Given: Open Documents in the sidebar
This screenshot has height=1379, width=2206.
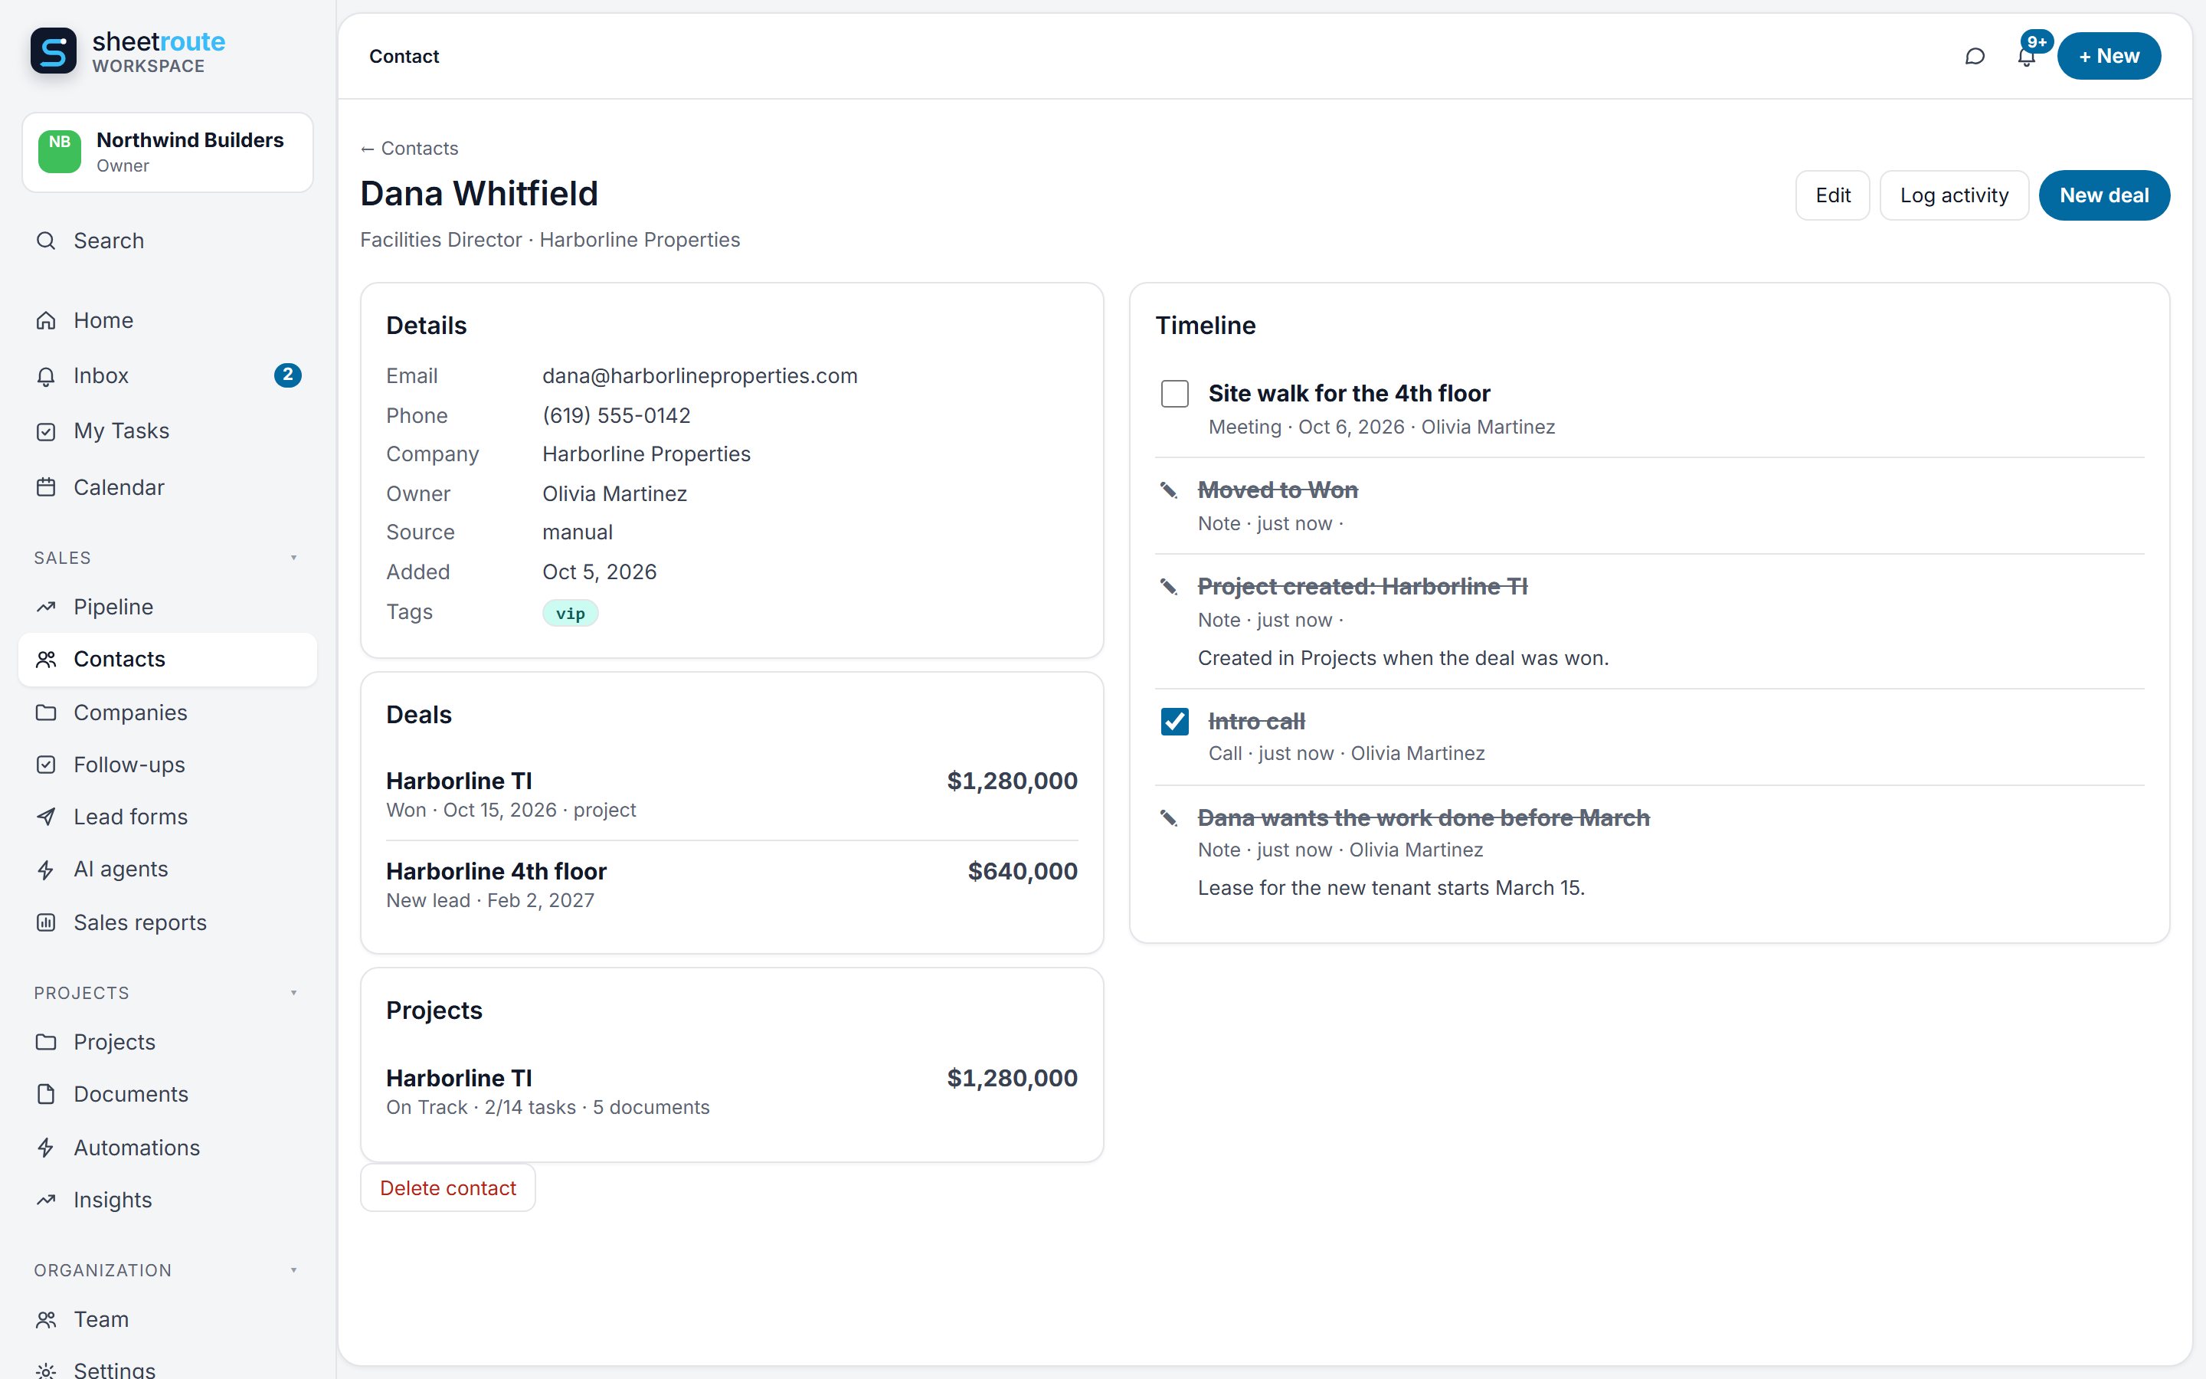Looking at the screenshot, I should (168, 1093).
